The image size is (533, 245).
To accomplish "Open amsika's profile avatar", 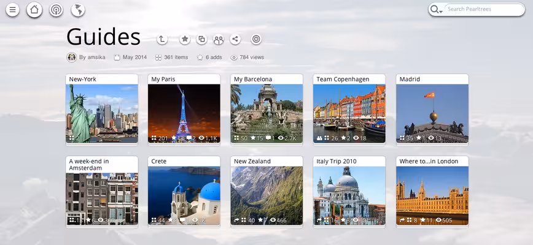I will coord(71,57).
